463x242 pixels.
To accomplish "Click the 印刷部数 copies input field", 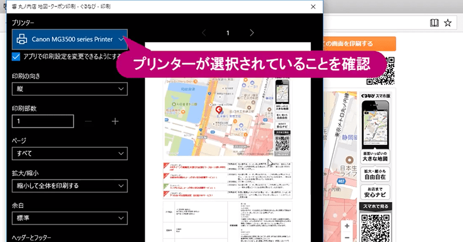I will pos(43,121).
